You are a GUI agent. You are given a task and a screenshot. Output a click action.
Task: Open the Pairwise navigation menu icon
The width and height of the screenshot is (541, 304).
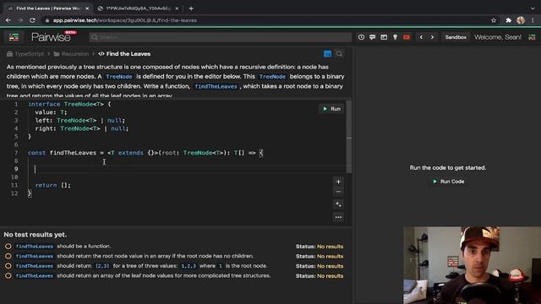[14, 37]
